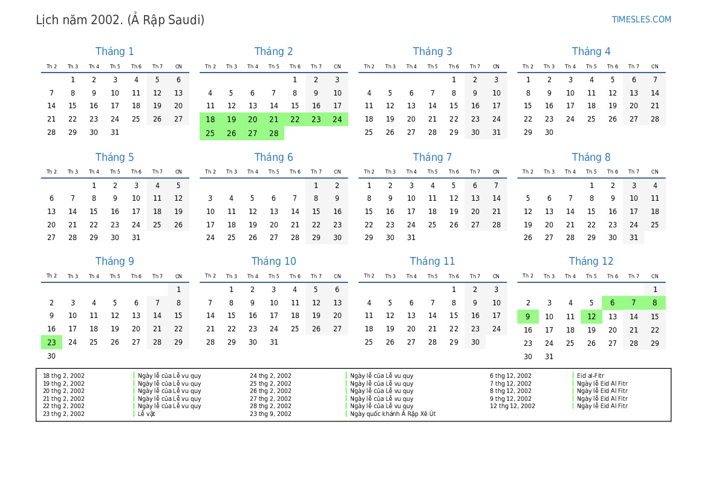The width and height of the screenshot is (707, 500).
Task: Open the Tháng 6 month heading
Action: pos(273,157)
